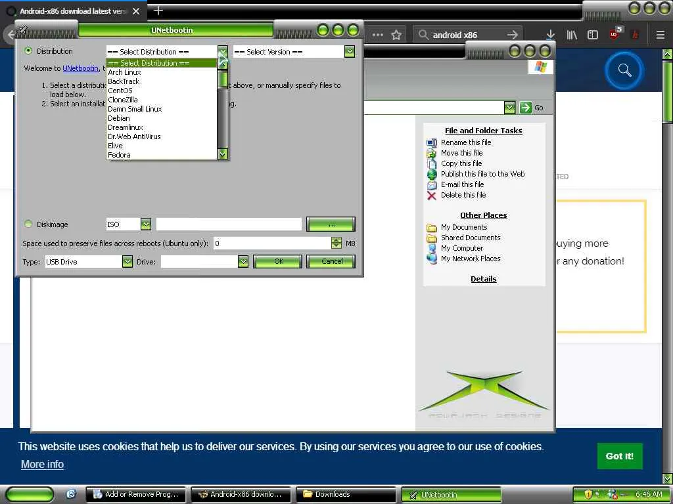The height and width of the screenshot is (504, 673).
Task: Open the More info cookie link
Action: [42, 464]
